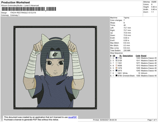
Task: Click the 'Stop Sequence:' label
Action: tap(117, 53)
